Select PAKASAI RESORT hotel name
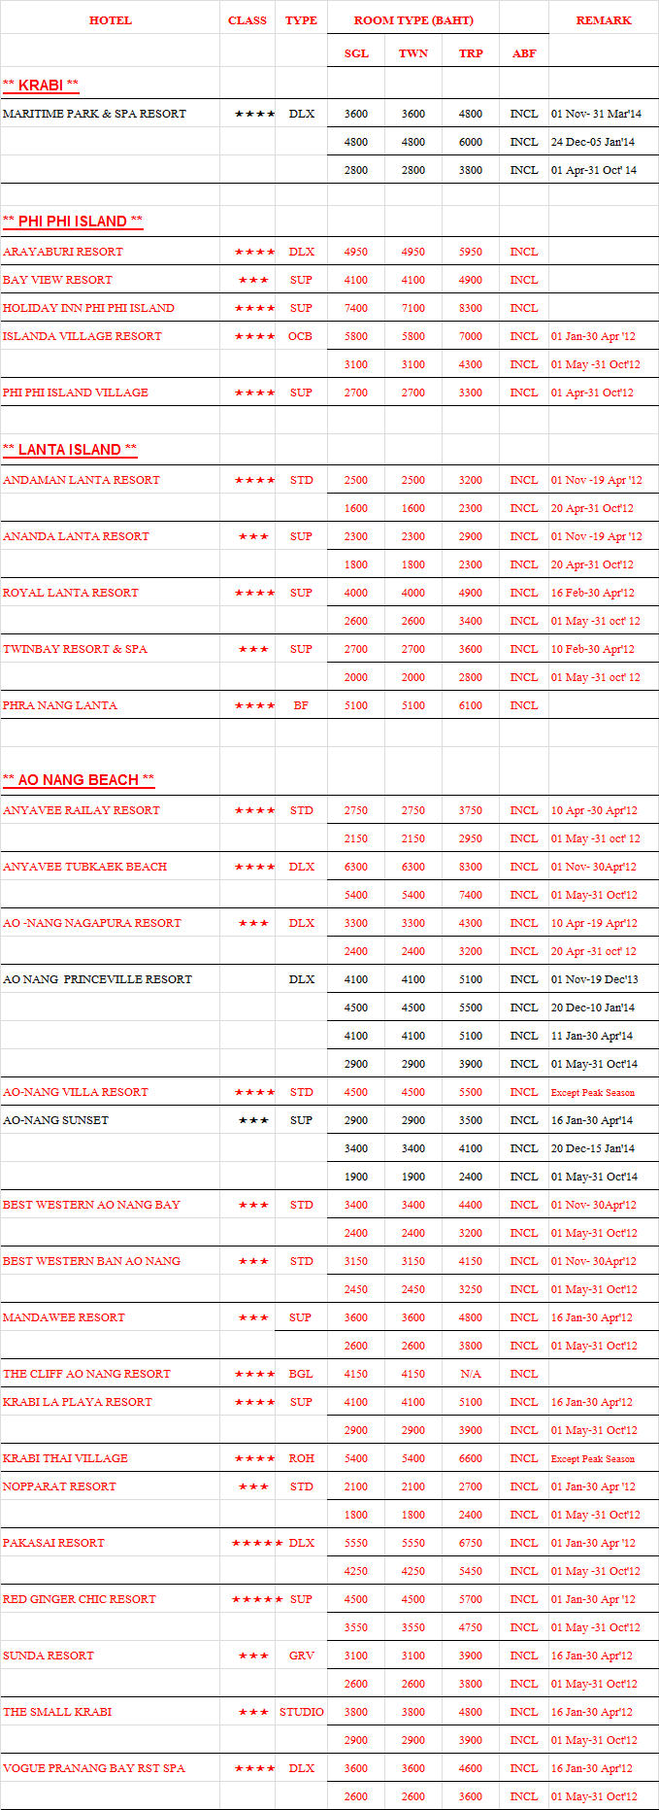Viewport: 659px width, 1810px height. click(53, 1543)
